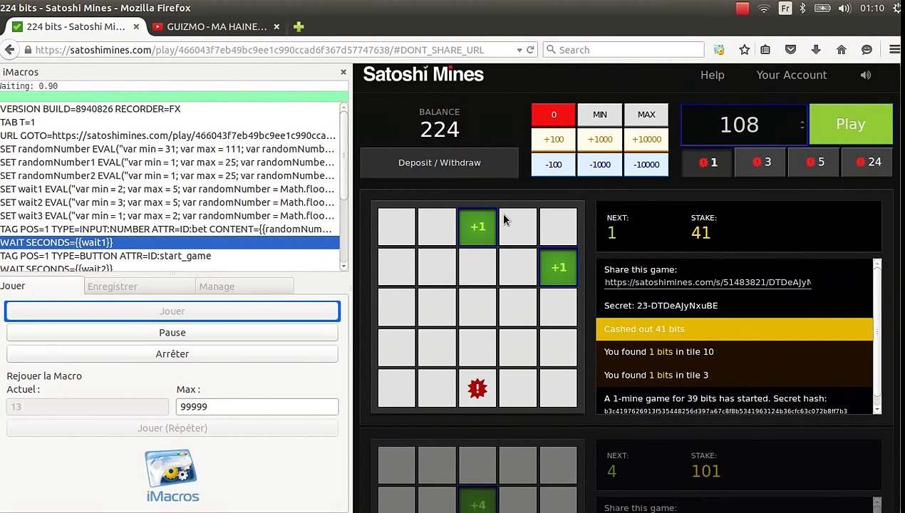Viewport: 905px width, 513px height.
Task: Open the Firefox downloads arrow icon
Action: coord(816,50)
